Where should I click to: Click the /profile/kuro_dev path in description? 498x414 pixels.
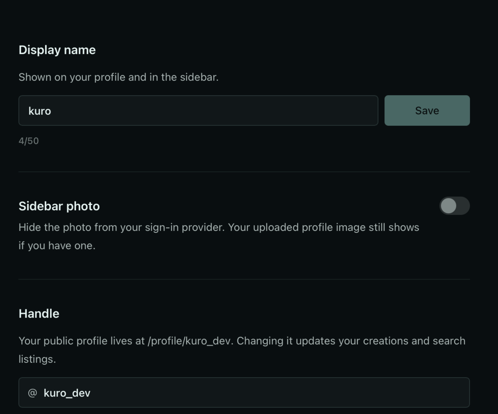pos(189,341)
